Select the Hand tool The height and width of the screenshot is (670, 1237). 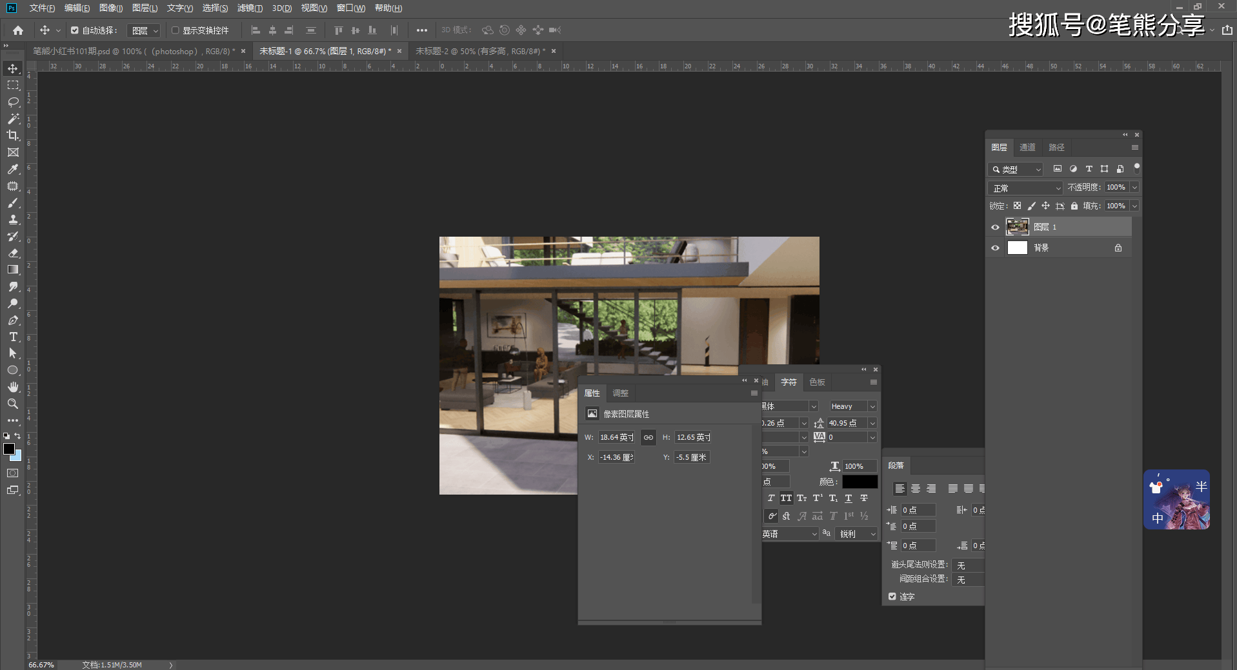13,387
